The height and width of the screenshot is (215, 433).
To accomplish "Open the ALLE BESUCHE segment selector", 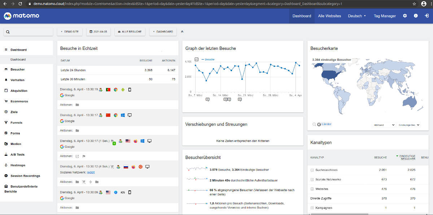I will click(130, 32).
